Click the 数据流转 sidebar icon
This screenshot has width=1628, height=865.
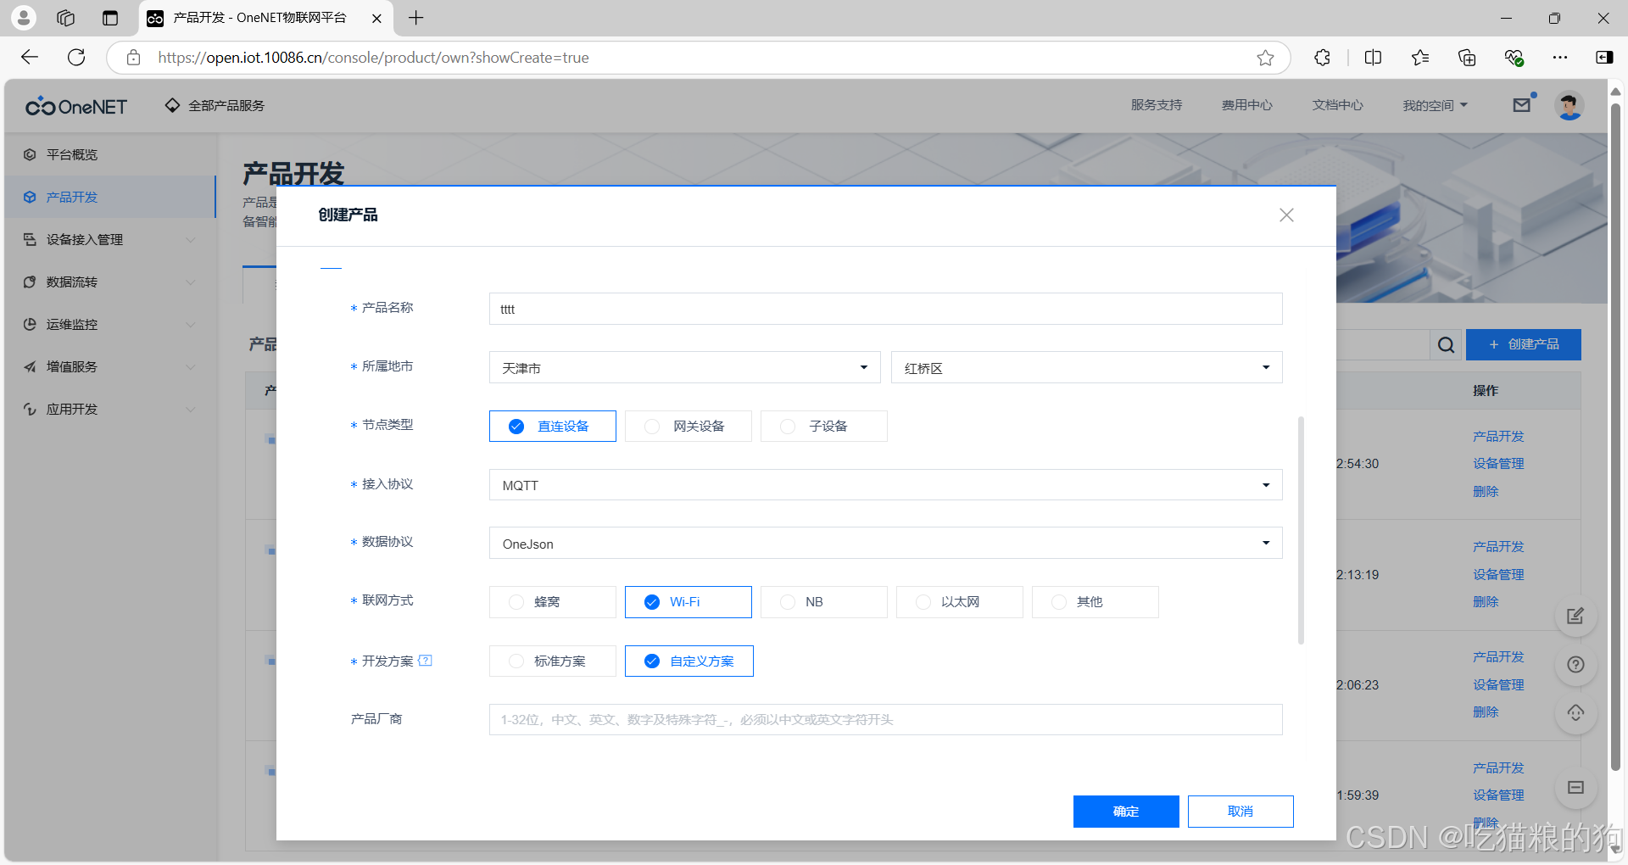30,282
